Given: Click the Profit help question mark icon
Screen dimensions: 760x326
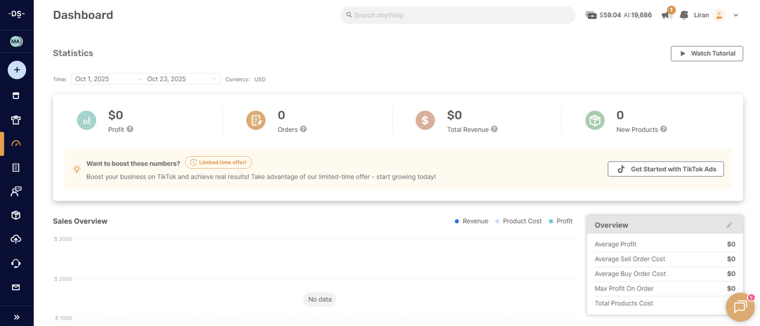Looking at the screenshot, I should pos(130,129).
